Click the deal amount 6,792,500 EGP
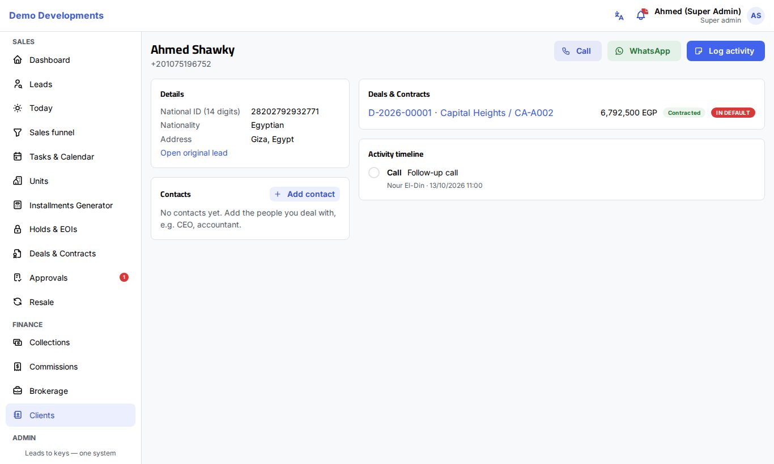 tap(629, 113)
